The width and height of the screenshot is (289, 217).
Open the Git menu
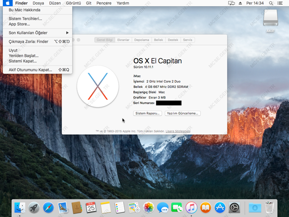click(x=89, y=3)
